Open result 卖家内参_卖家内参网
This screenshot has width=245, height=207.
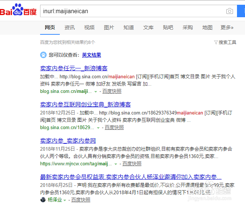point(68,141)
